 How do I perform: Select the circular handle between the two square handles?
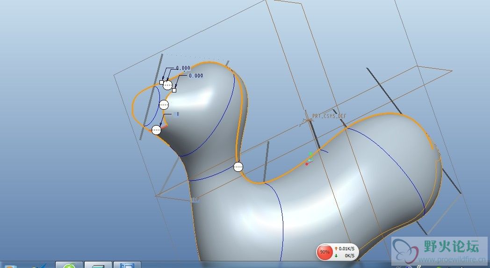167,85
